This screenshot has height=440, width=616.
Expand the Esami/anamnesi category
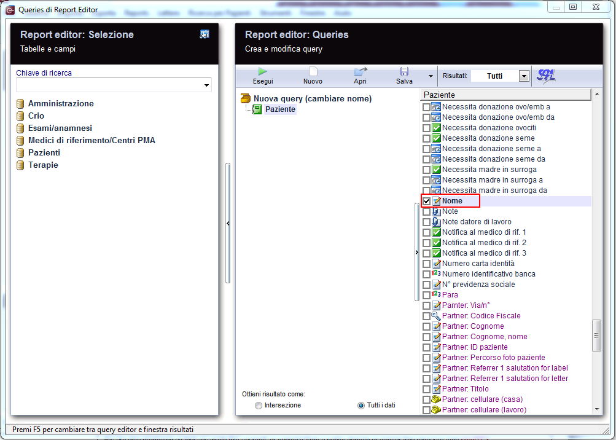pos(60,128)
